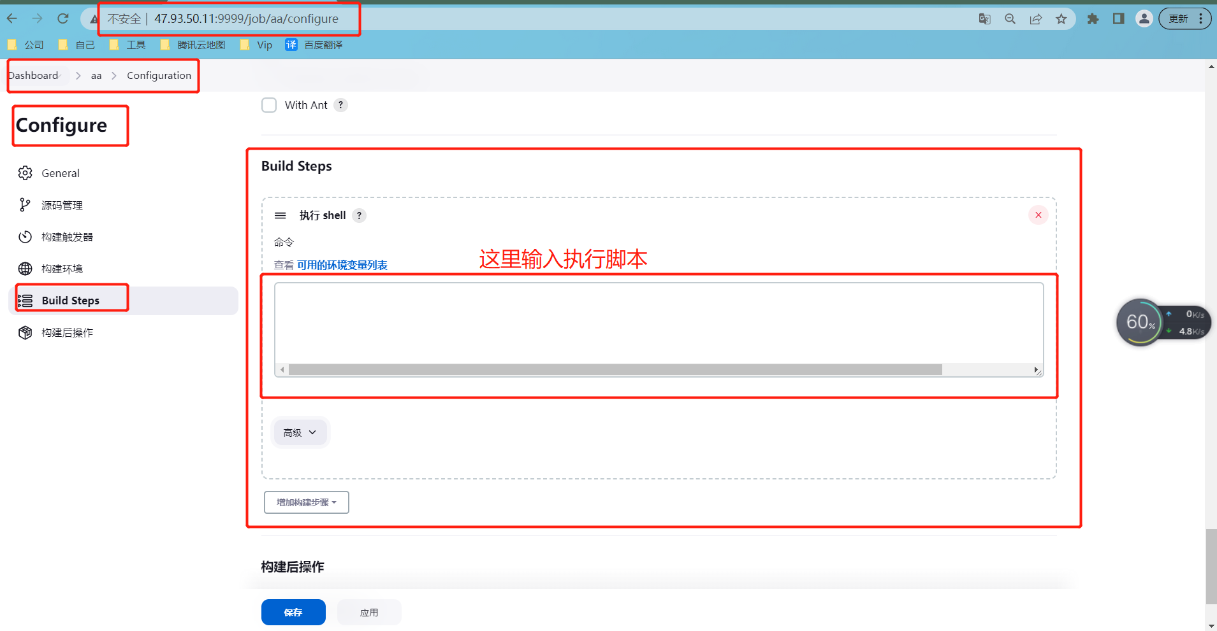Open the user profile avatar
The image size is (1217, 631).
[x=1144, y=19]
